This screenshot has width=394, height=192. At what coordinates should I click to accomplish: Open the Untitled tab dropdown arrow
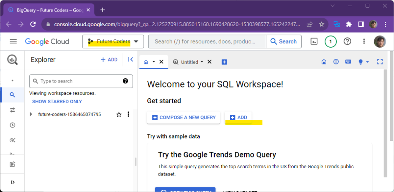[202, 62]
